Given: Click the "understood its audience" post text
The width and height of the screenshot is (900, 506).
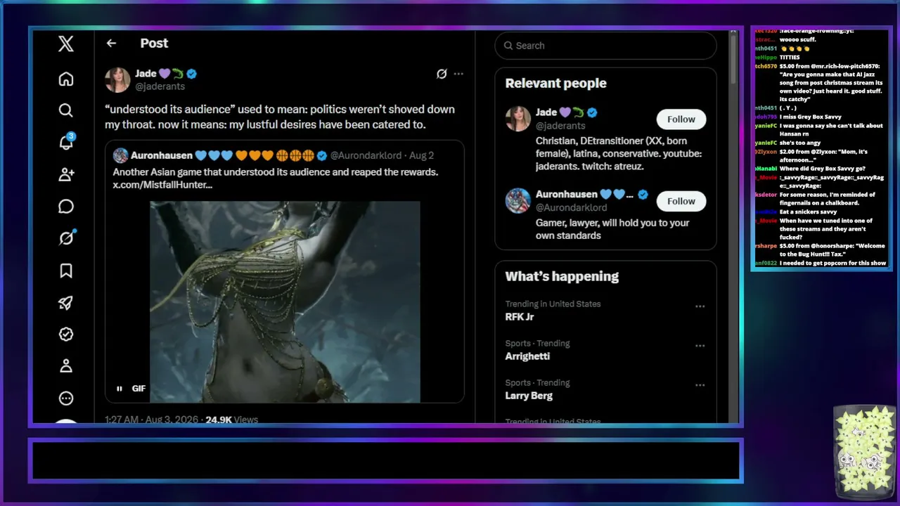Looking at the screenshot, I should [280, 117].
